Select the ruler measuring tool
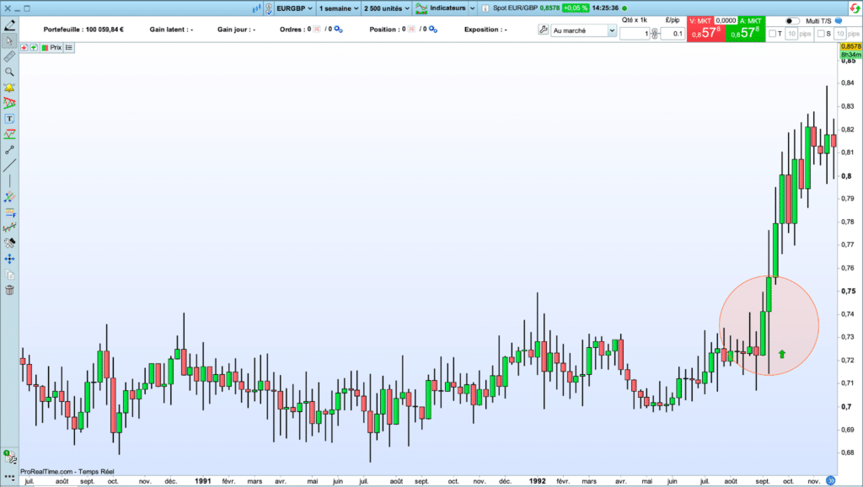863x487 pixels. tap(9, 56)
